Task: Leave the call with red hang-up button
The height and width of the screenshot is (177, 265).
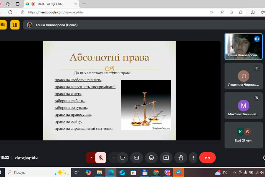Action: coord(207,158)
